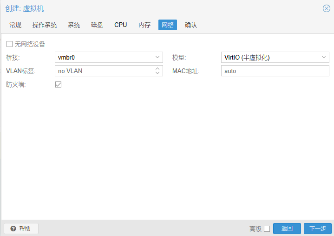The image size is (334, 236).
Task: Switch to the 内存 tab
Action: 144,25
